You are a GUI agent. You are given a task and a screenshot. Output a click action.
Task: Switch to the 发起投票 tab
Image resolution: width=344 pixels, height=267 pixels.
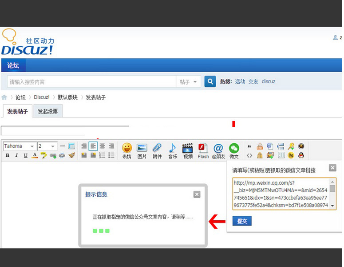point(47,111)
